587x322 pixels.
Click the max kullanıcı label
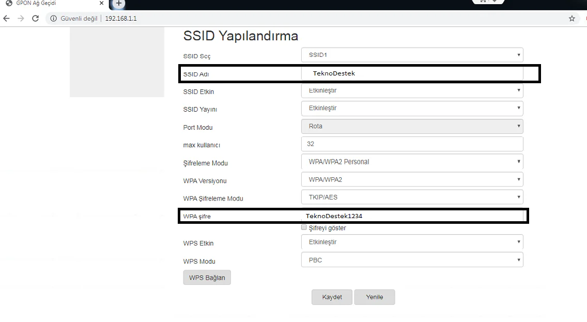(202, 145)
